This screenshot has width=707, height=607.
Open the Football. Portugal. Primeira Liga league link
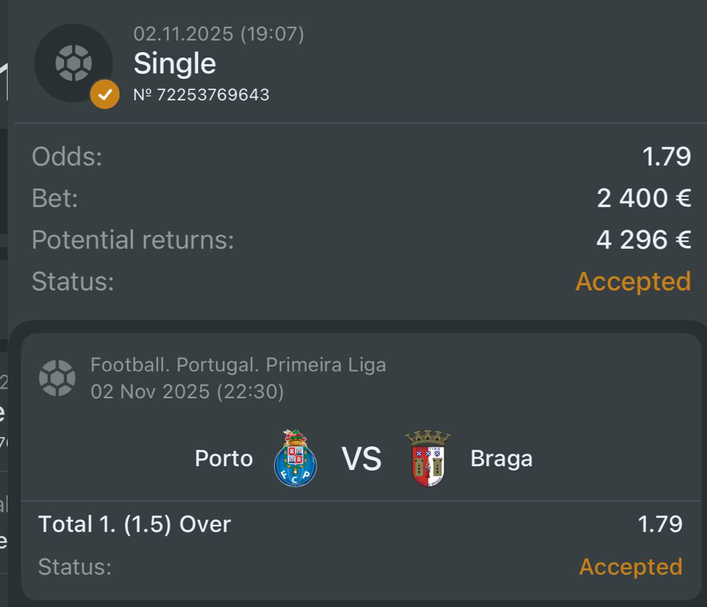pyautogui.click(x=238, y=365)
